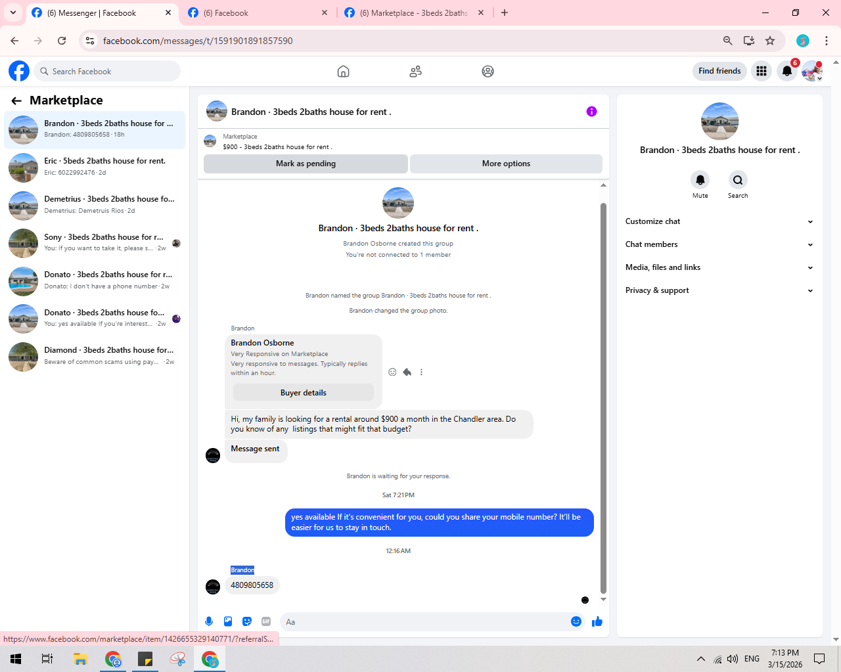Expand the Privacy & support section
This screenshot has width=841, height=672.
(719, 290)
